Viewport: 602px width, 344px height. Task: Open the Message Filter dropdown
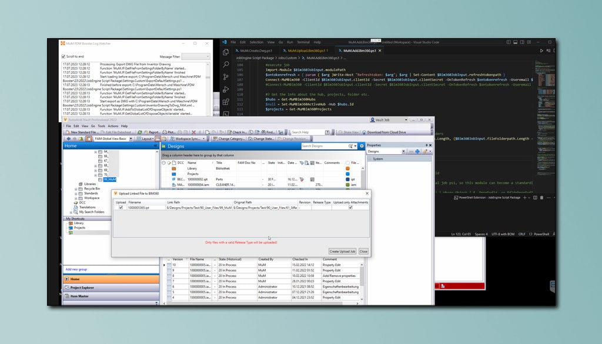198,56
